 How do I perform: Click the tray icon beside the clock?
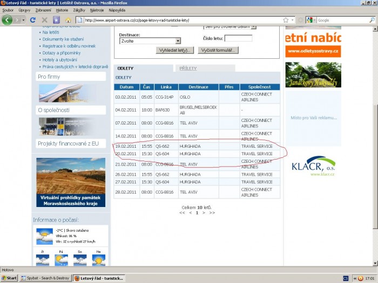tap(360, 278)
